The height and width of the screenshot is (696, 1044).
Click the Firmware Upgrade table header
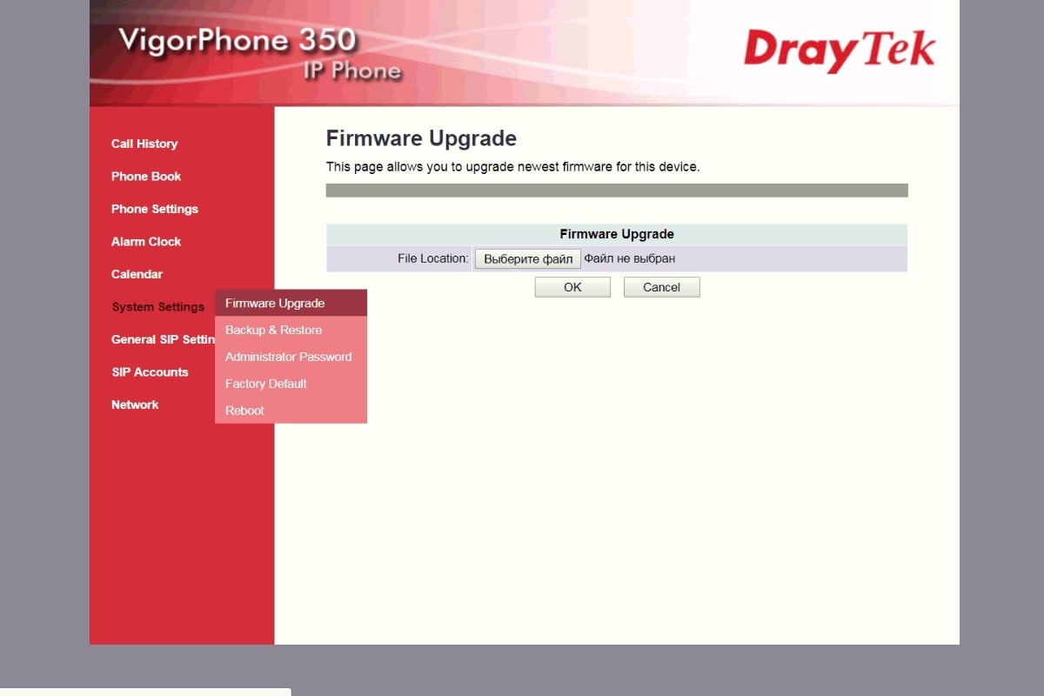tap(617, 234)
